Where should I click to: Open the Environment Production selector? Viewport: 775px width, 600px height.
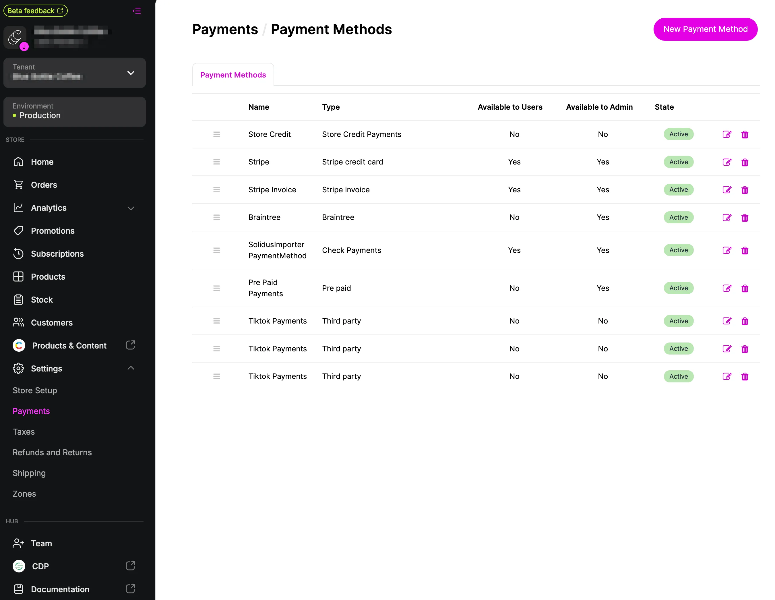[75, 112]
